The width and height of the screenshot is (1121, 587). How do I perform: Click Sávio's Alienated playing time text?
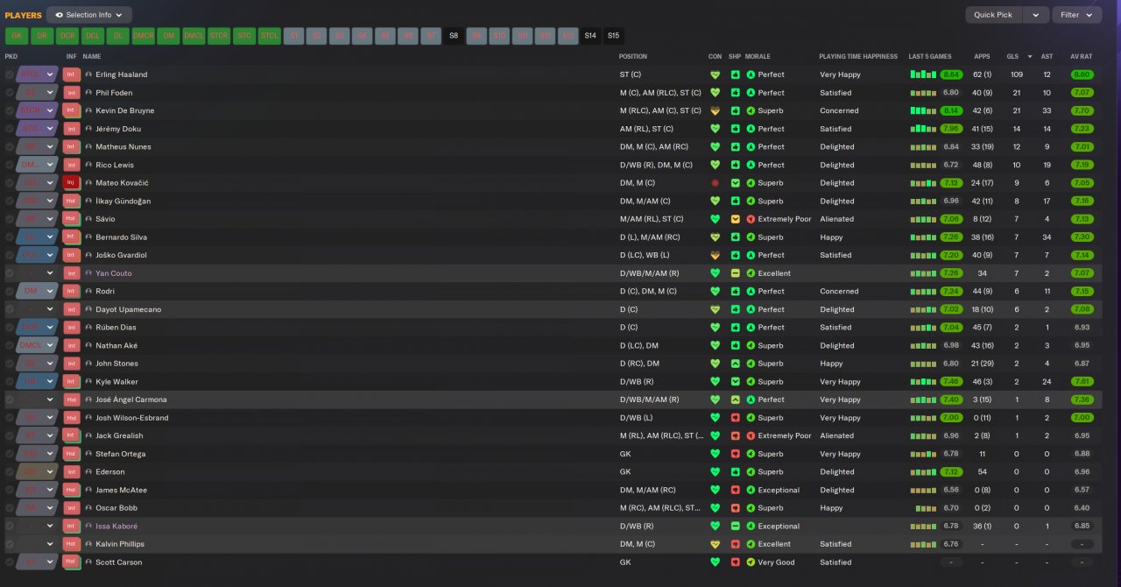[836, 219]
